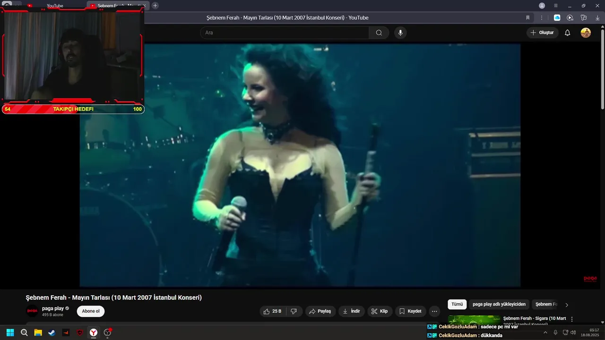Open File Explorer from the taskbar

(x=38, y=332)
